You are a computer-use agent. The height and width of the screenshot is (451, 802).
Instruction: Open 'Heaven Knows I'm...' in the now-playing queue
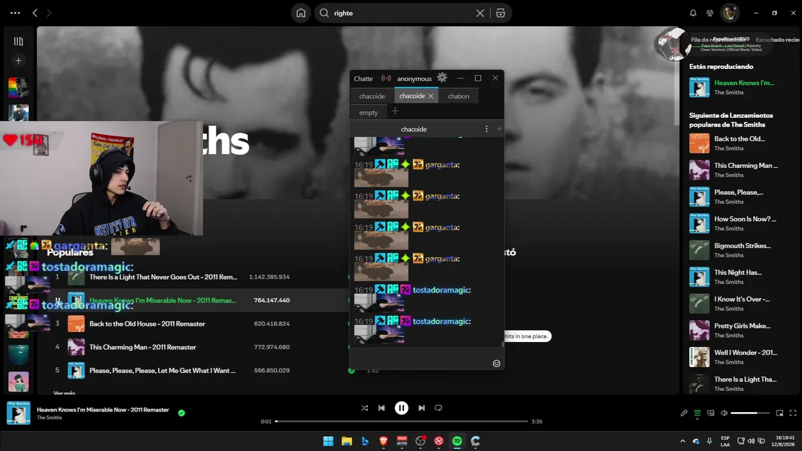[744, 83]
